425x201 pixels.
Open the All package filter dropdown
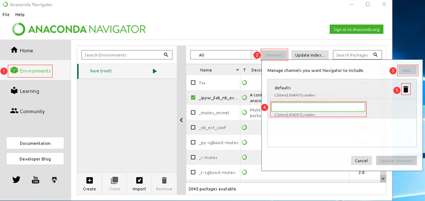[x=225, y=55]
